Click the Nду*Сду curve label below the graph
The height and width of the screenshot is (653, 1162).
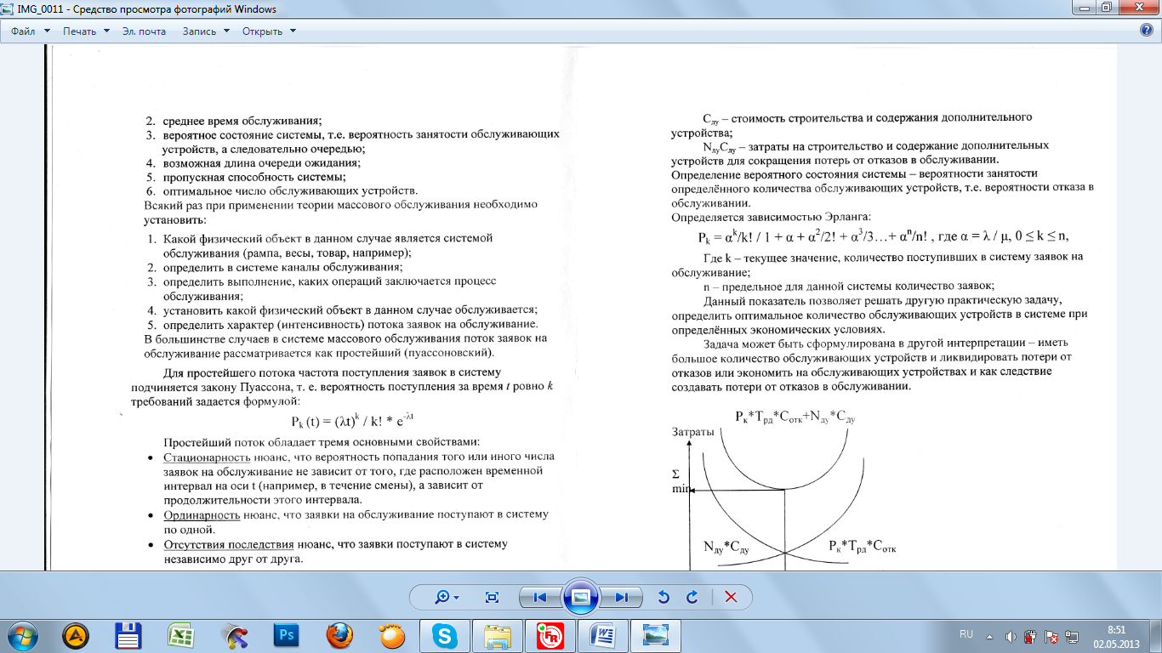pos(726,547)
